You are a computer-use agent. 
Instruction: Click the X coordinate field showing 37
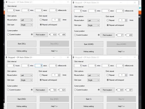coord(121,35)
